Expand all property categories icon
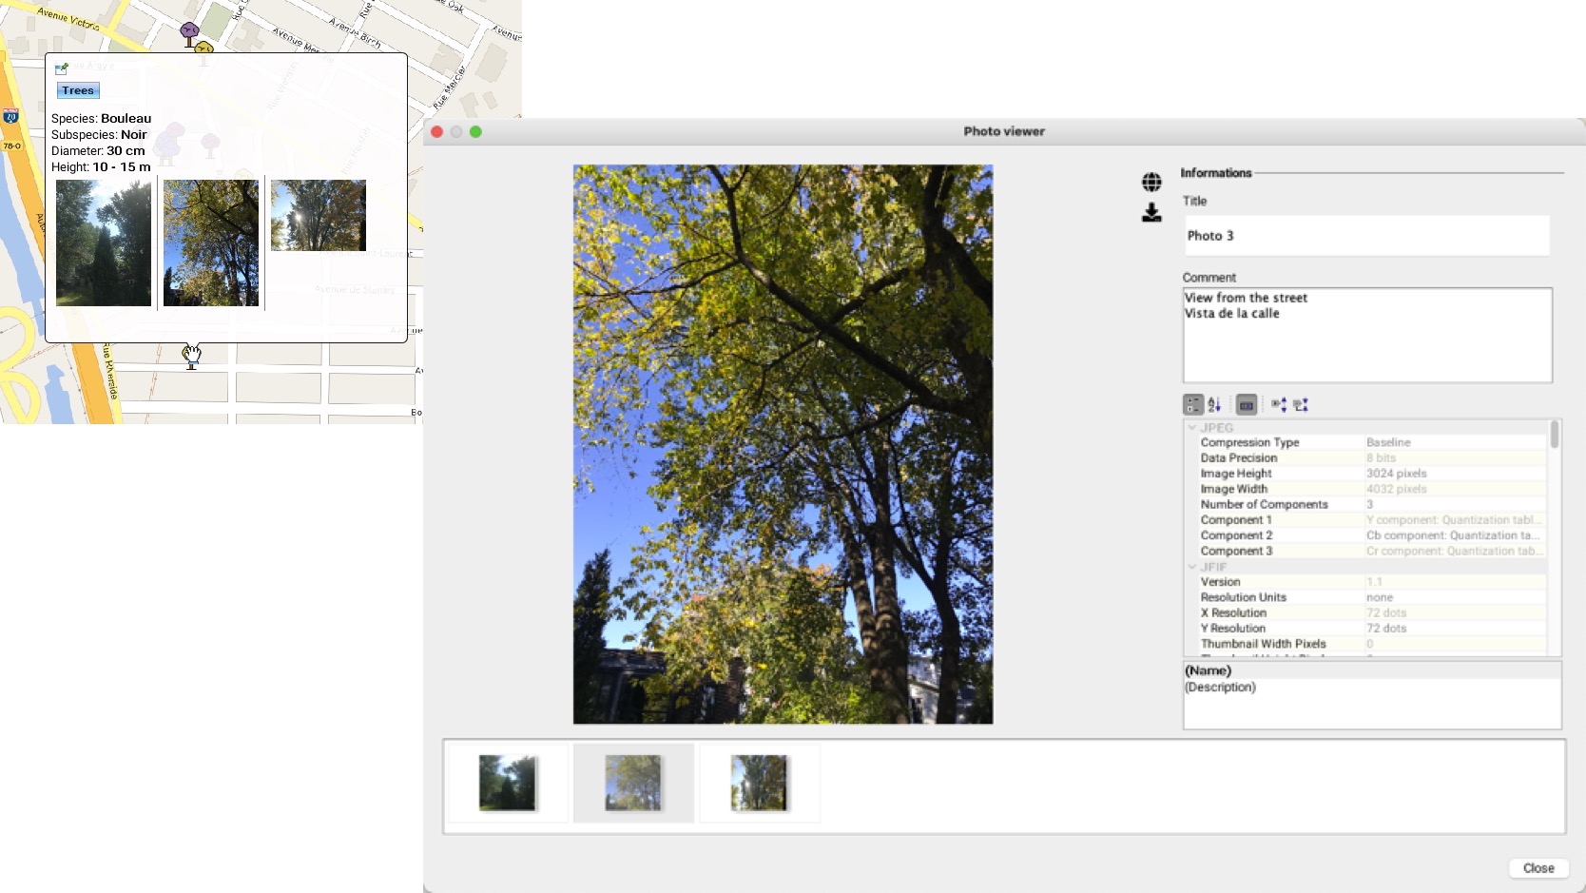Screen dimensions: 1586x893 point(1279,405)
